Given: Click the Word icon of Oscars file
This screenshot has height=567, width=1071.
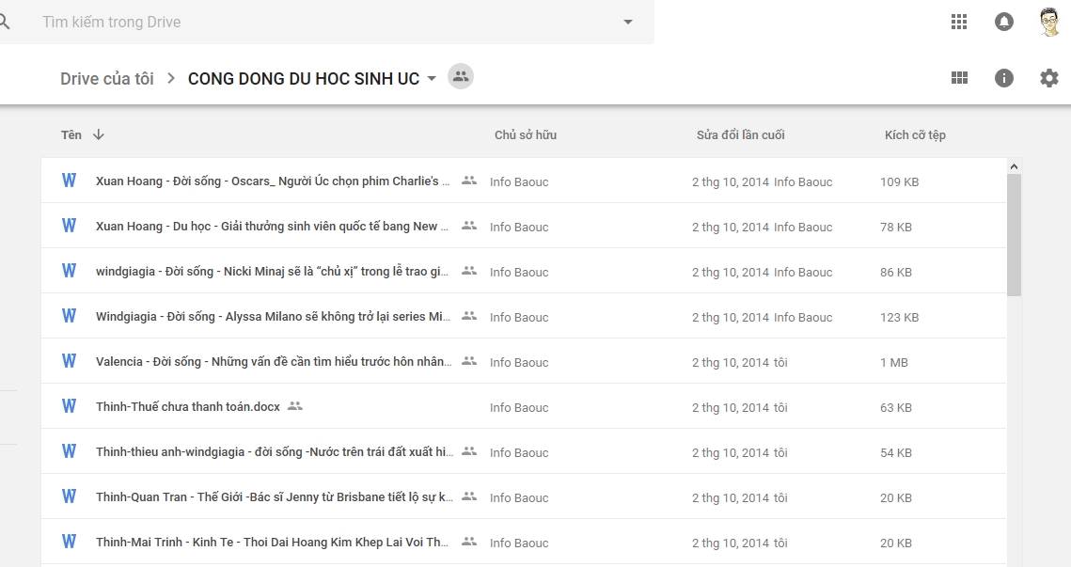Looking at the screenshot, I should pos(69,181).
